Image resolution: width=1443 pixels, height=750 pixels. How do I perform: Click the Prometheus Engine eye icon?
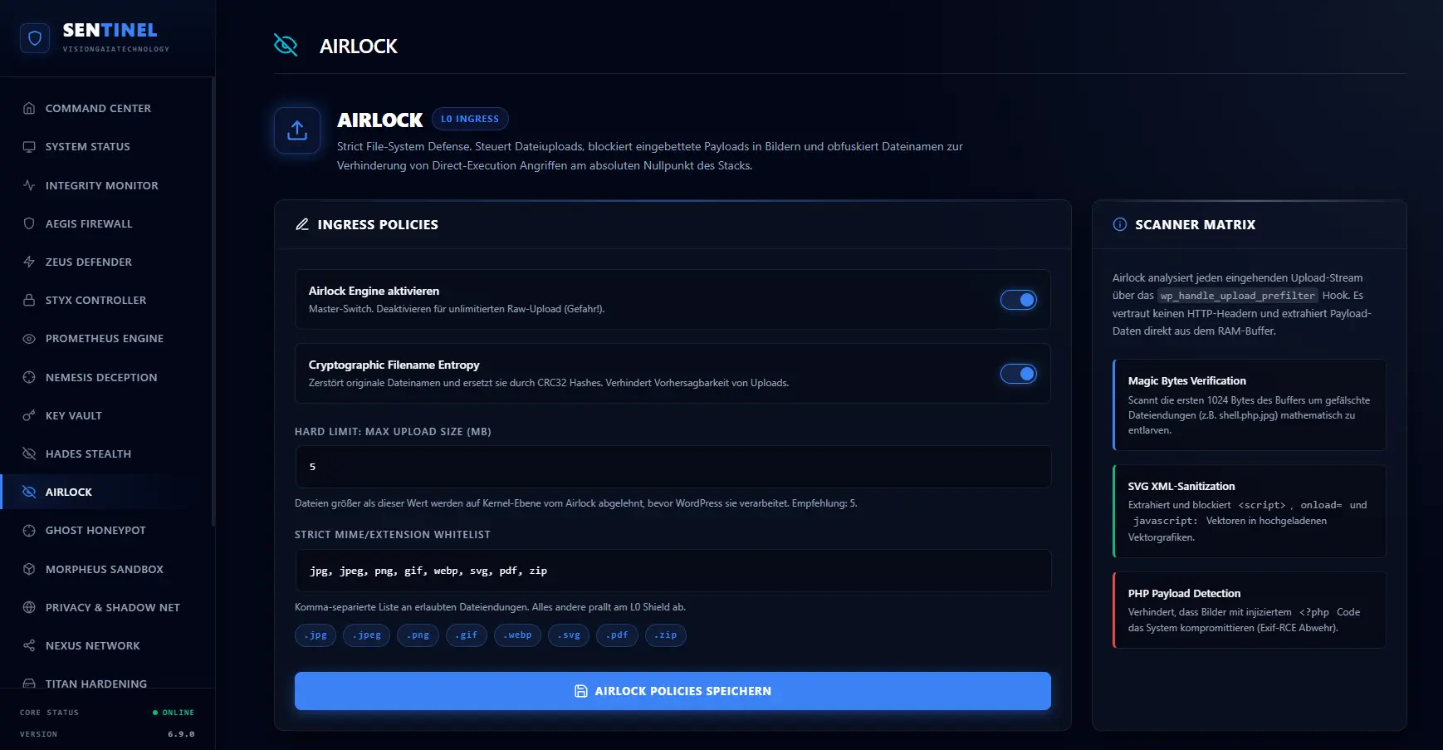(29, 339)
